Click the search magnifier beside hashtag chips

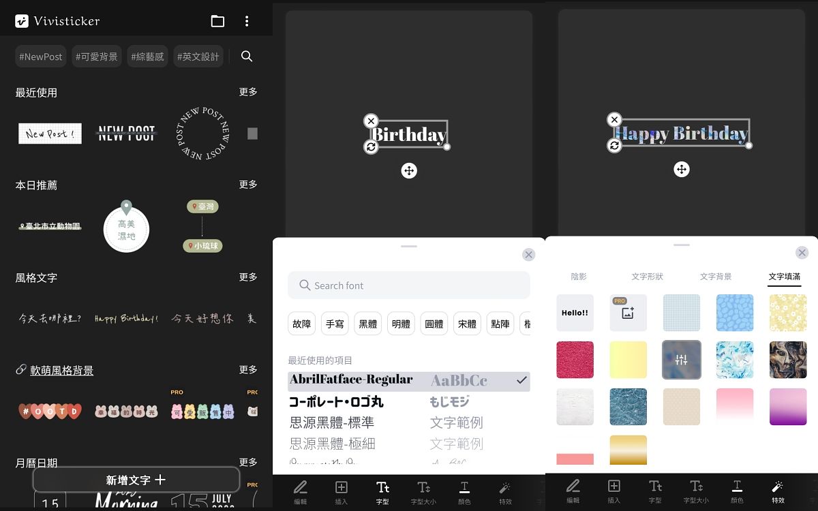(x=247, y=57)
